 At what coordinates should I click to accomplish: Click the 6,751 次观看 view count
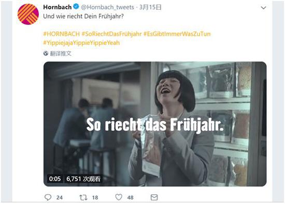(x=83, y=179)
